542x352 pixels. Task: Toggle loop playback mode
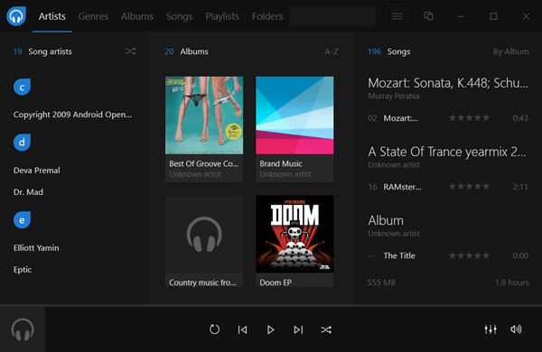tap(214, 329)
